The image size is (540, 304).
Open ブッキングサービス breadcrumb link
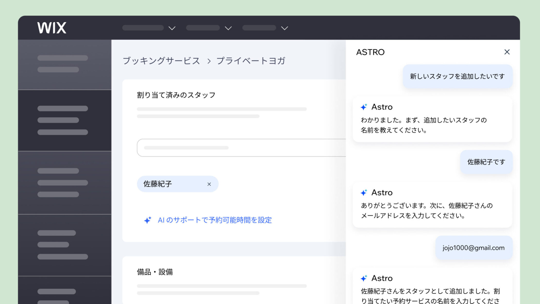(x=161, y=61)
